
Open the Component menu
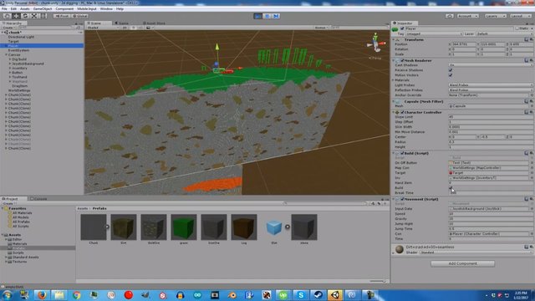(64, 9)
